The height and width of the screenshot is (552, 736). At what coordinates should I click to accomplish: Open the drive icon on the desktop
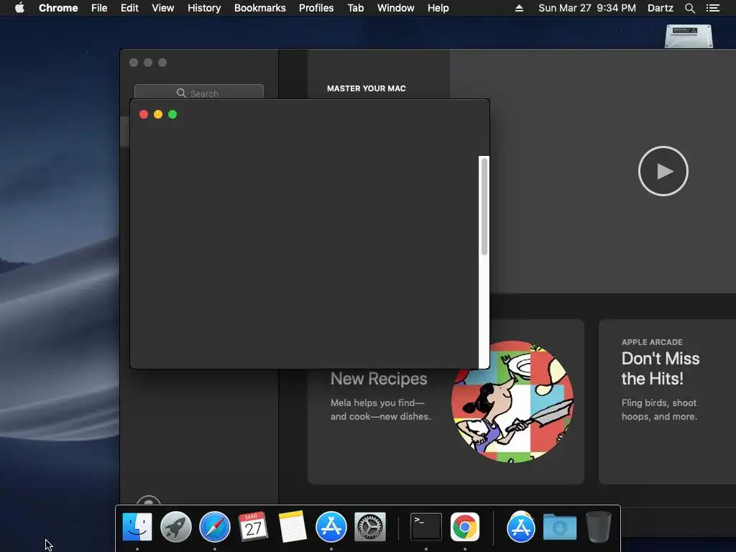pos(689,36)
